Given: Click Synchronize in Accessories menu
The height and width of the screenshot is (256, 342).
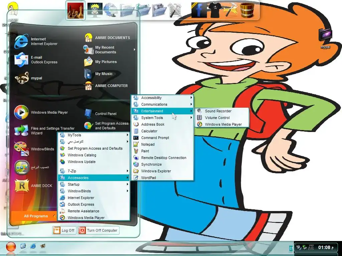Looking at the screenshot, I should (x=162, y=165).
